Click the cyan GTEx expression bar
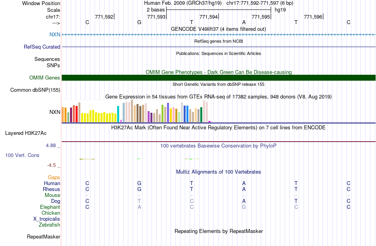Screen dimensions: 376x246 coord(118,114)
